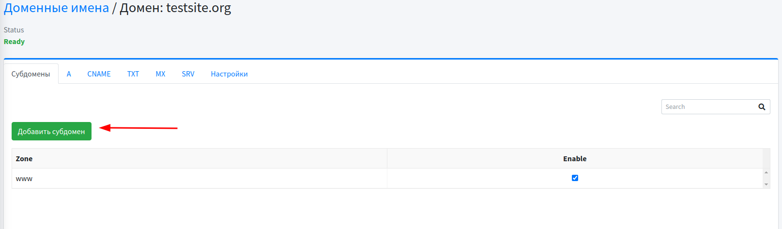782x229 pixels.
Task: Select the MX tab
Action: (x=160, y=74)
